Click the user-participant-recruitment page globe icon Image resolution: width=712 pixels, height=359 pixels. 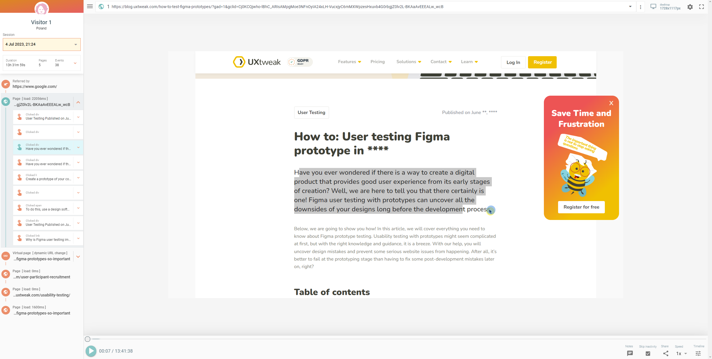(6, 274)
